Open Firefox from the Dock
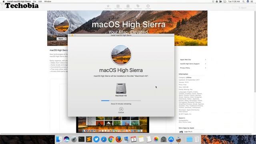This screenshot has height=144, width=256. click(119, 139)
